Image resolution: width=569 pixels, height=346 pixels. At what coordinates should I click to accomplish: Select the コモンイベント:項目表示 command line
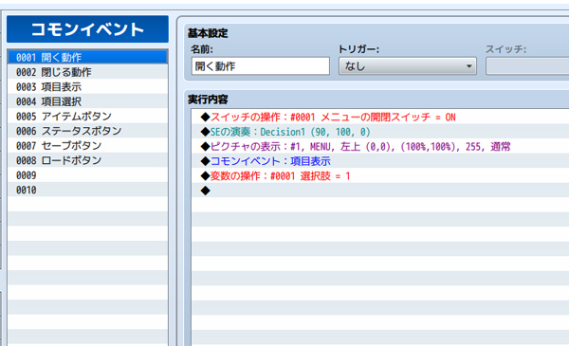point(380,161)
